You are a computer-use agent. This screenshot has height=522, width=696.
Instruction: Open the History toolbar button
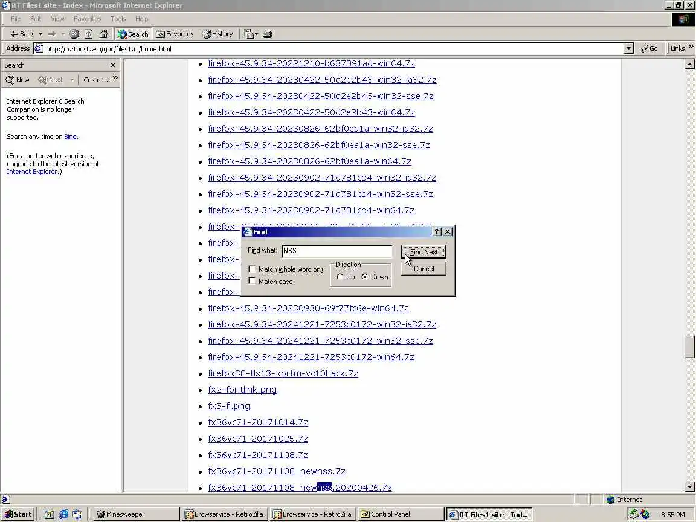click(217, 34)
